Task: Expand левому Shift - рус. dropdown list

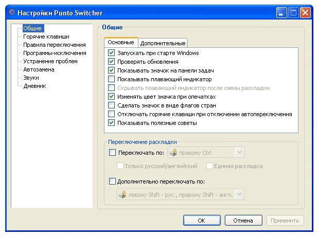Action: click(239, 195)
